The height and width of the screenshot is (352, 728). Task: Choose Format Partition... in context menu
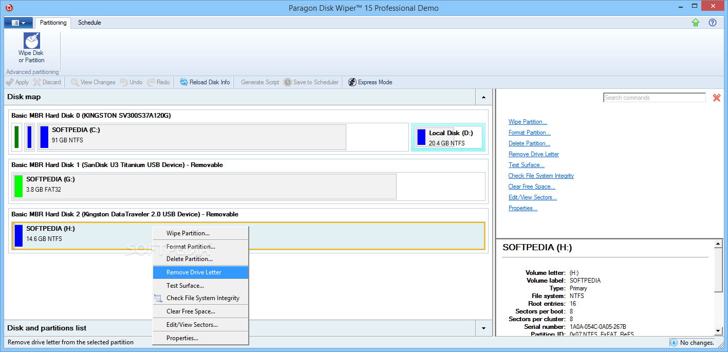pos(200,247)
